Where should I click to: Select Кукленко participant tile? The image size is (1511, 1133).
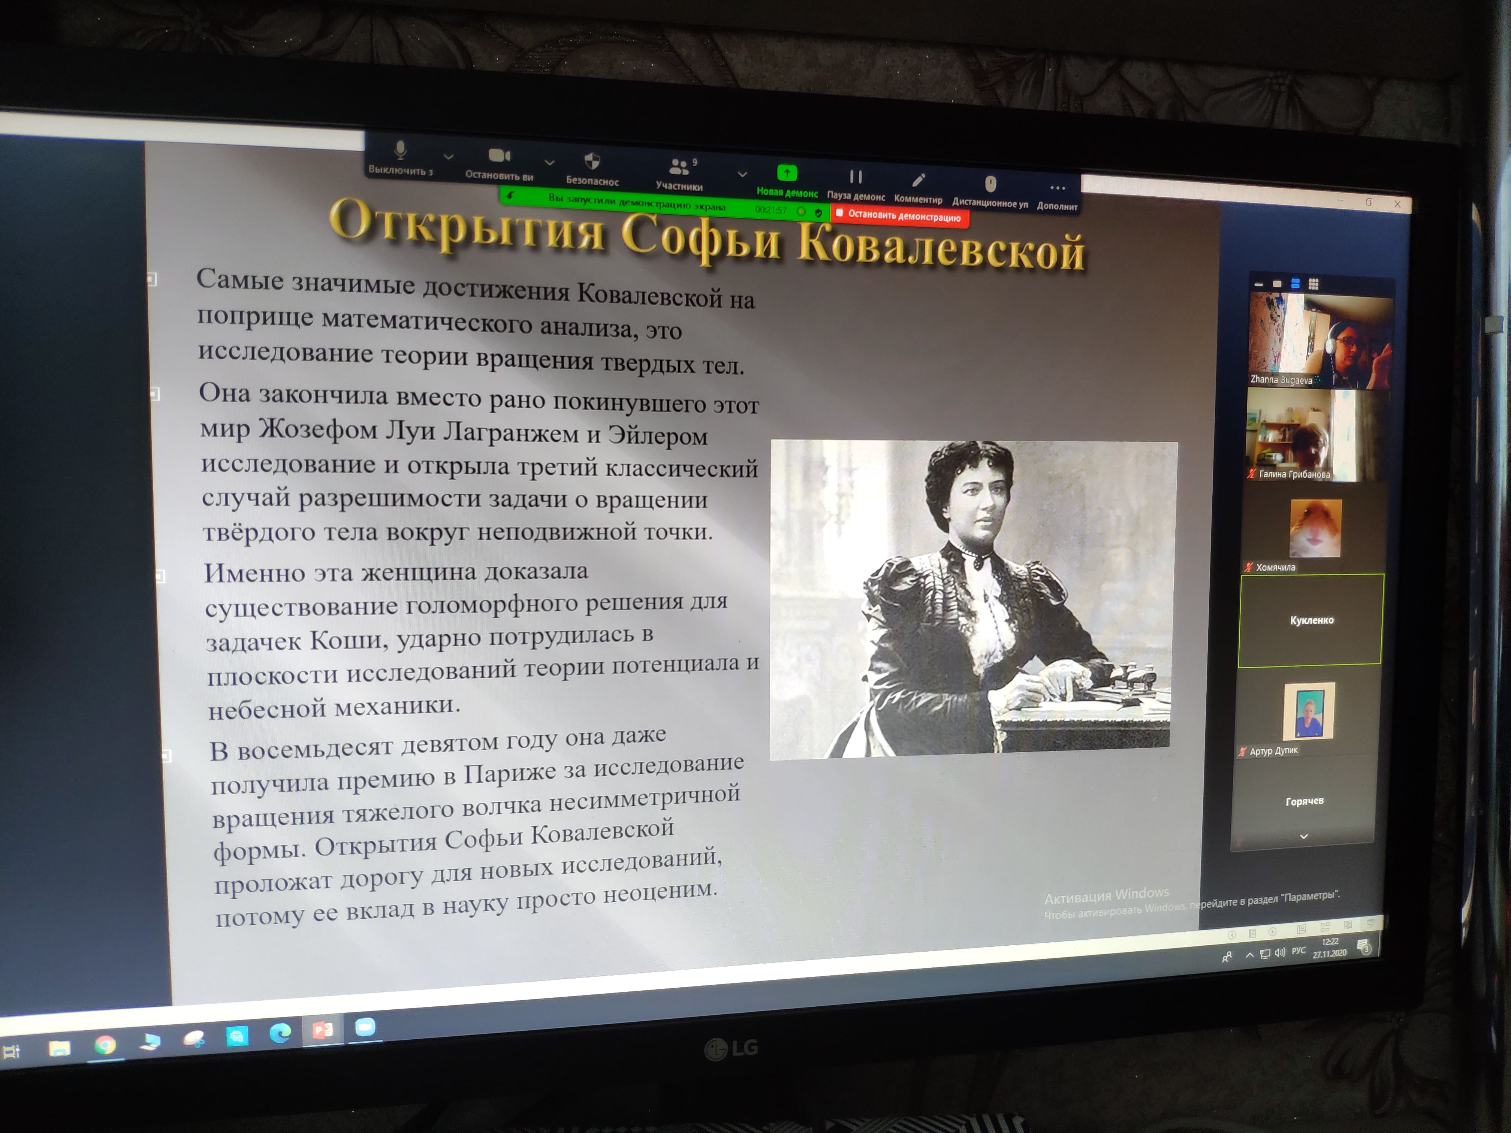1311,620
